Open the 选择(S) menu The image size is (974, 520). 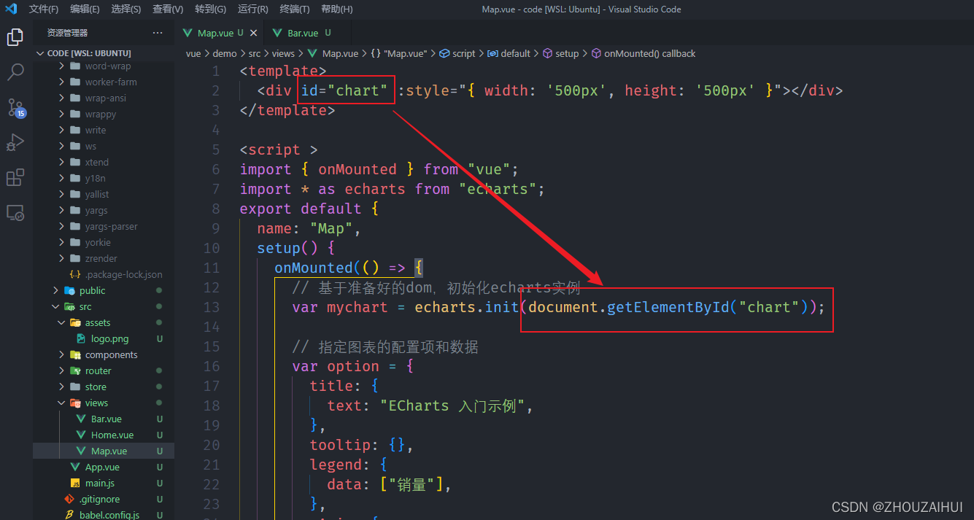pos(126,9)
